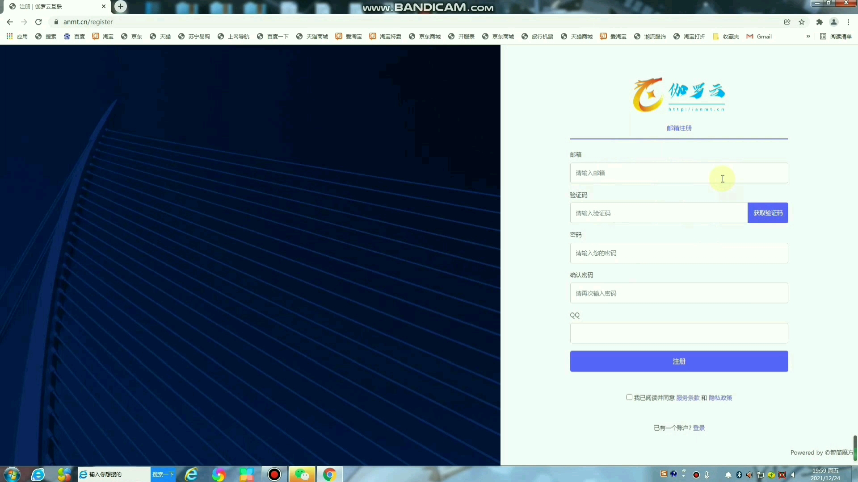Reload the page with the refresh icon
Screen dimensions: 858x482
[x=38, y=22]
